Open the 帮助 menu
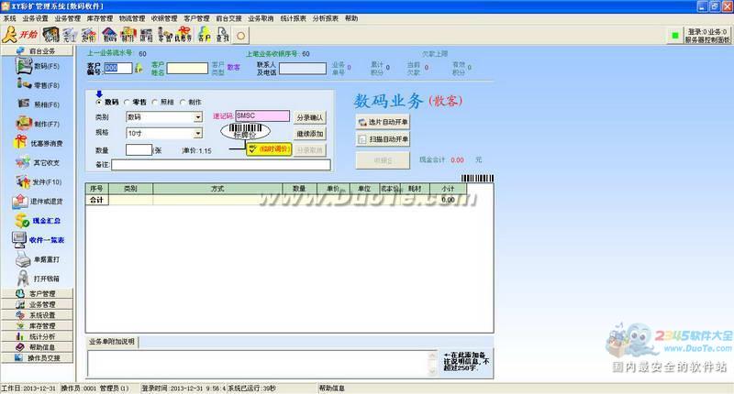This screenshot has height=394, width=734. (351, 18)
